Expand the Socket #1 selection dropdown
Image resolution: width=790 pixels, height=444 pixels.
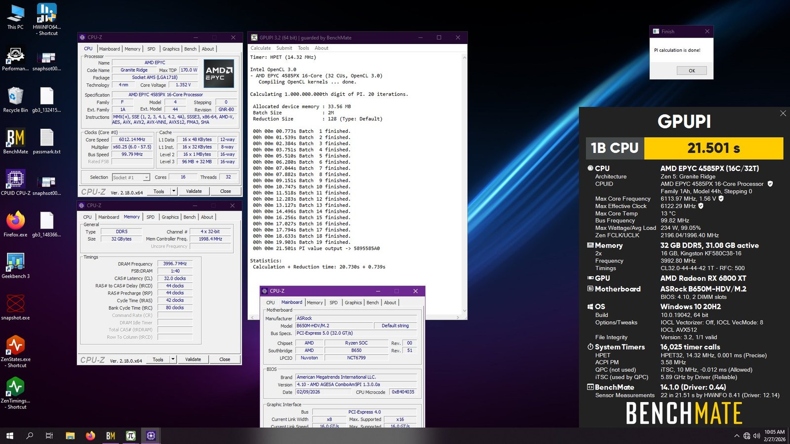point(146,178)
